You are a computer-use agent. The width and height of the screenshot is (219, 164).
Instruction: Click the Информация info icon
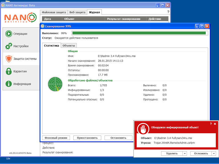click(9, 84)
